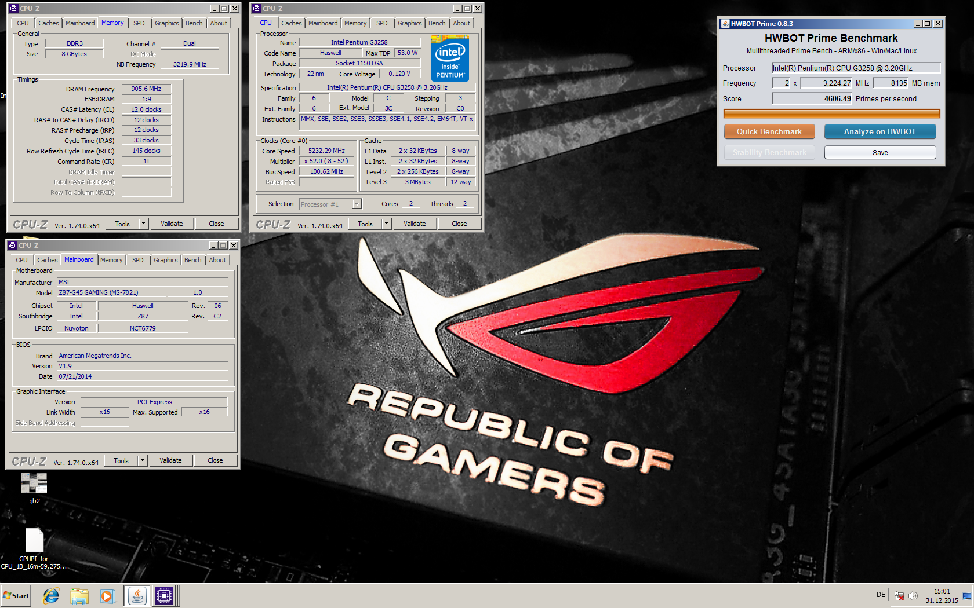Open SPD tab in CPU window
974x608 pixels.
[x=381, y=23]
